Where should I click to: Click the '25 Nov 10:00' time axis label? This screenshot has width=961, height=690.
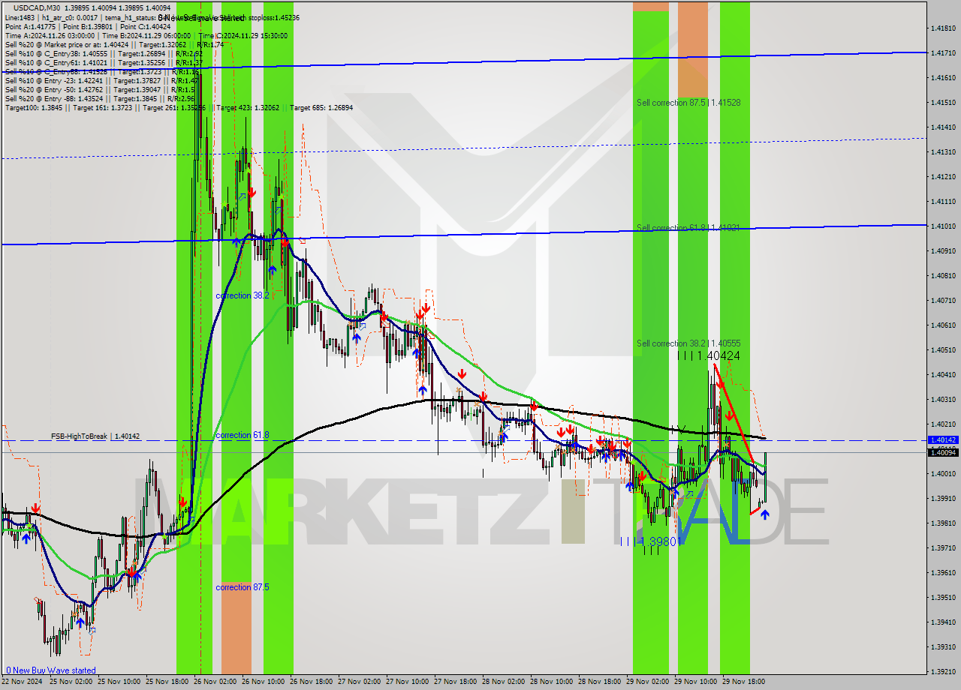click(x=121, y=682)
